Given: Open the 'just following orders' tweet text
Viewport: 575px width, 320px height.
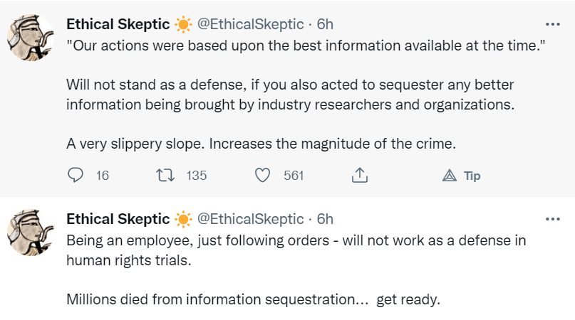Looking at the screenshot, I should (x=296, y=240).
